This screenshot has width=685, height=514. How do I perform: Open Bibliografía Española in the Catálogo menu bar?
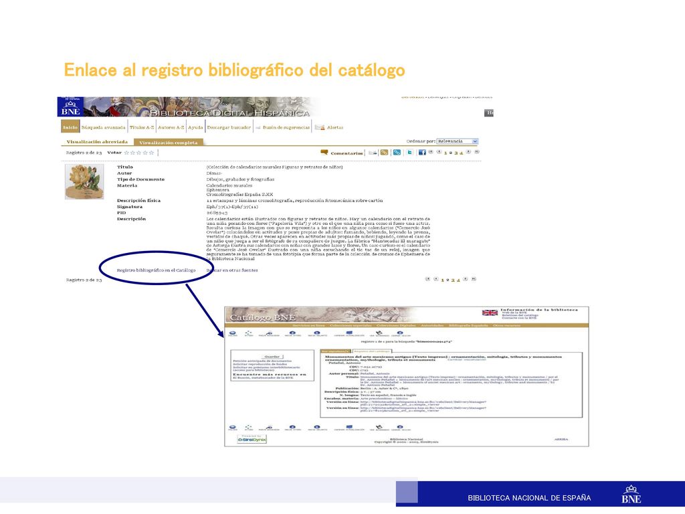click(468, 325)
